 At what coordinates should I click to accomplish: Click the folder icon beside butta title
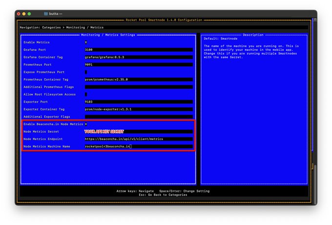coord(46,14)
